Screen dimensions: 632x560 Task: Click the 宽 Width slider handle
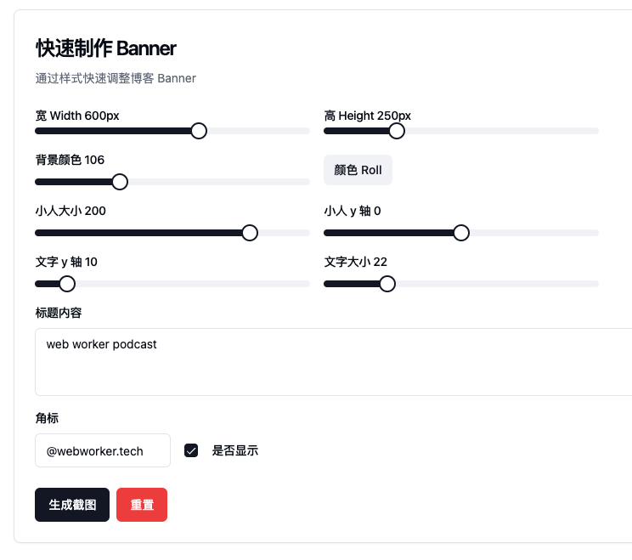click(x=199, y=131)
